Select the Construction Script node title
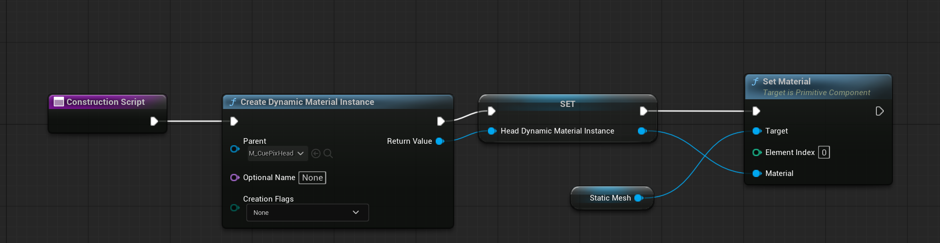The height and width of the screenshot is (243, 940). 105,102
